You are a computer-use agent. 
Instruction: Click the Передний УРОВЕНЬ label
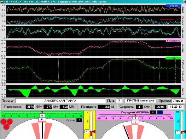click(135, 112)
